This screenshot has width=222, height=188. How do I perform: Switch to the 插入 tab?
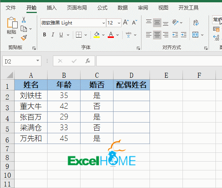click(x=52, y=8)
